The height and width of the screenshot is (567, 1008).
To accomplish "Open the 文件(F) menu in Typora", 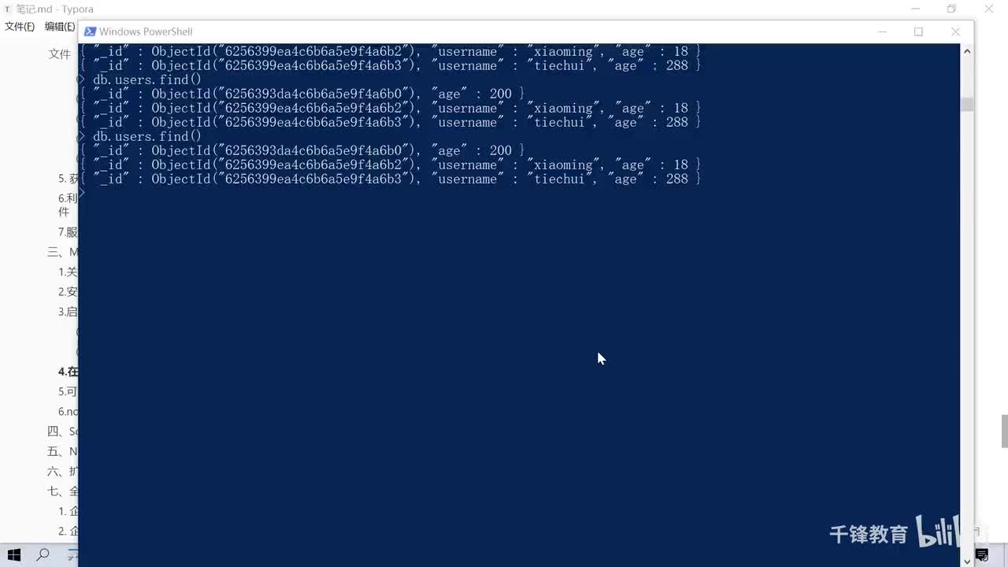I will click(20, 27).
